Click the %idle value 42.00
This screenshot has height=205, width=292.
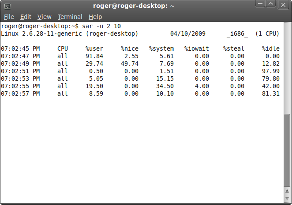coord(271,86)
